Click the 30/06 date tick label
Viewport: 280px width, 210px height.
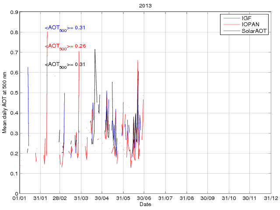pos(144,199)
